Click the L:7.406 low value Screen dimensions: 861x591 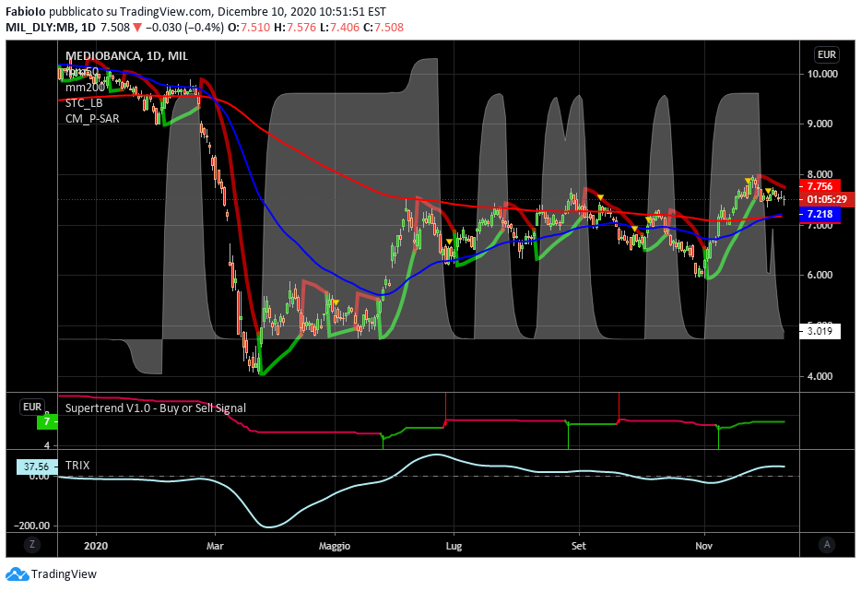point(339,28)
